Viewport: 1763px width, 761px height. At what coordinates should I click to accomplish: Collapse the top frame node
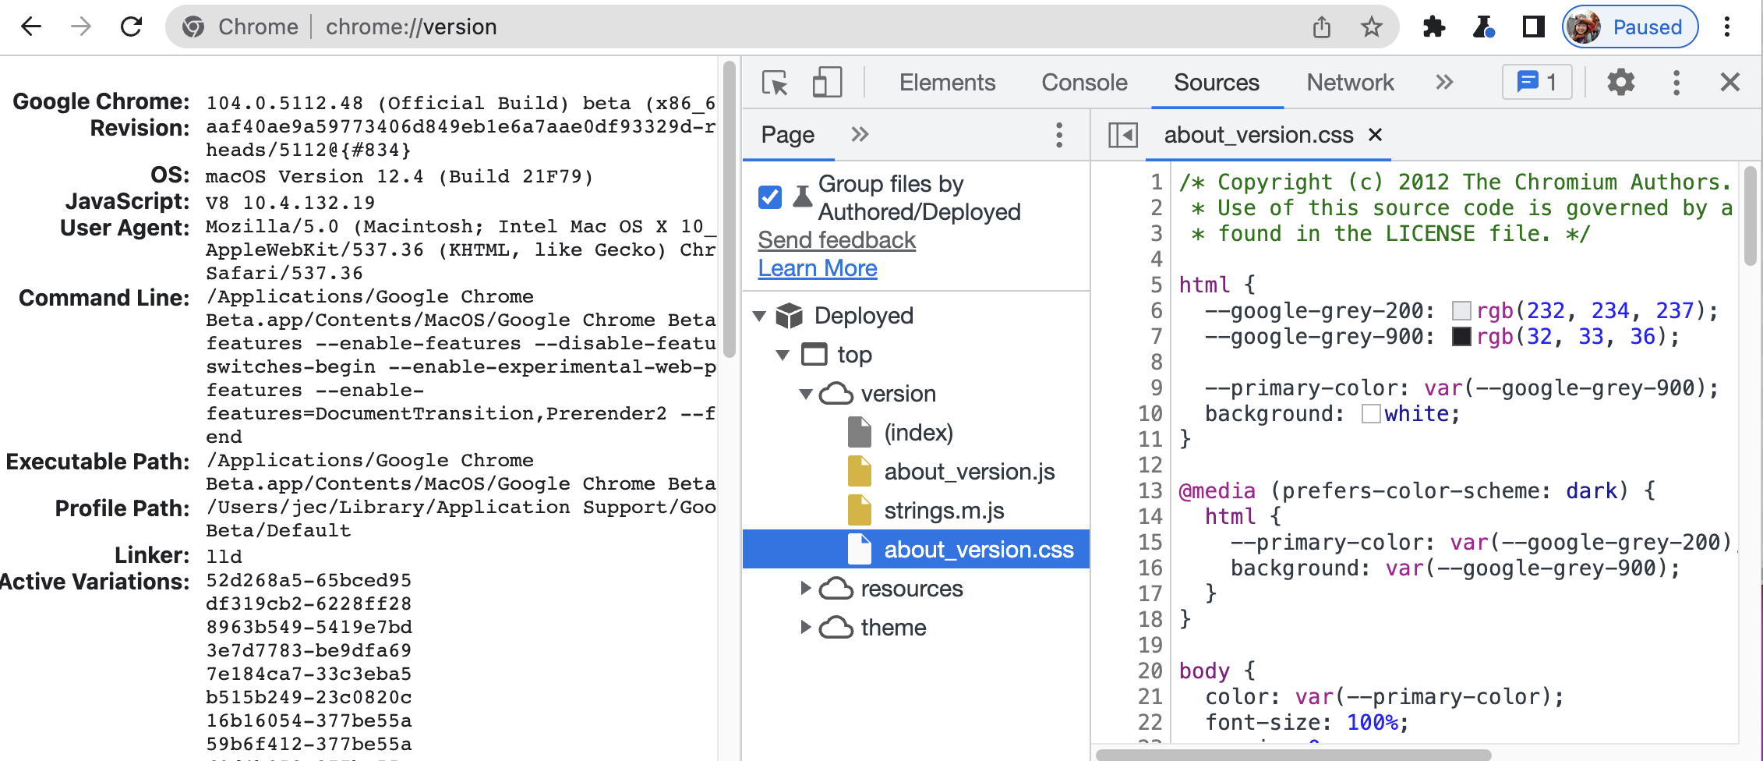[x=783, y=355]
